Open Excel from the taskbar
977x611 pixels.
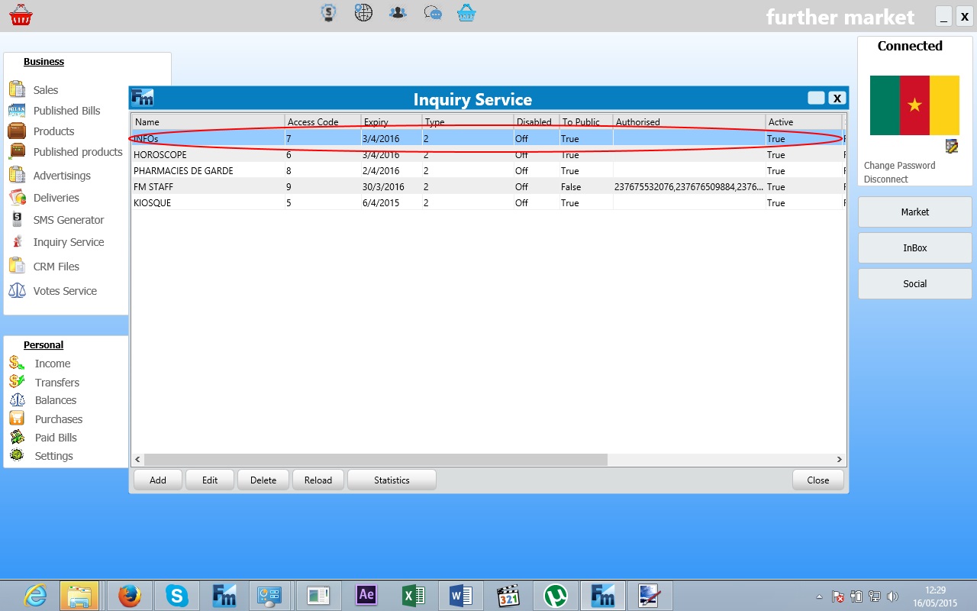pyautogui.click(x=413, y=595)
